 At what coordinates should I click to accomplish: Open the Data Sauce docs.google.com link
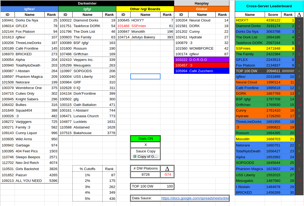[x=195, y=198]
